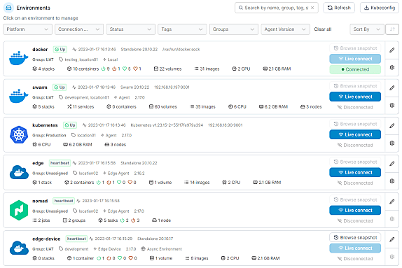
Task: Click the edit pencil icon for kubernetes environment
Action: pos(391,126)
